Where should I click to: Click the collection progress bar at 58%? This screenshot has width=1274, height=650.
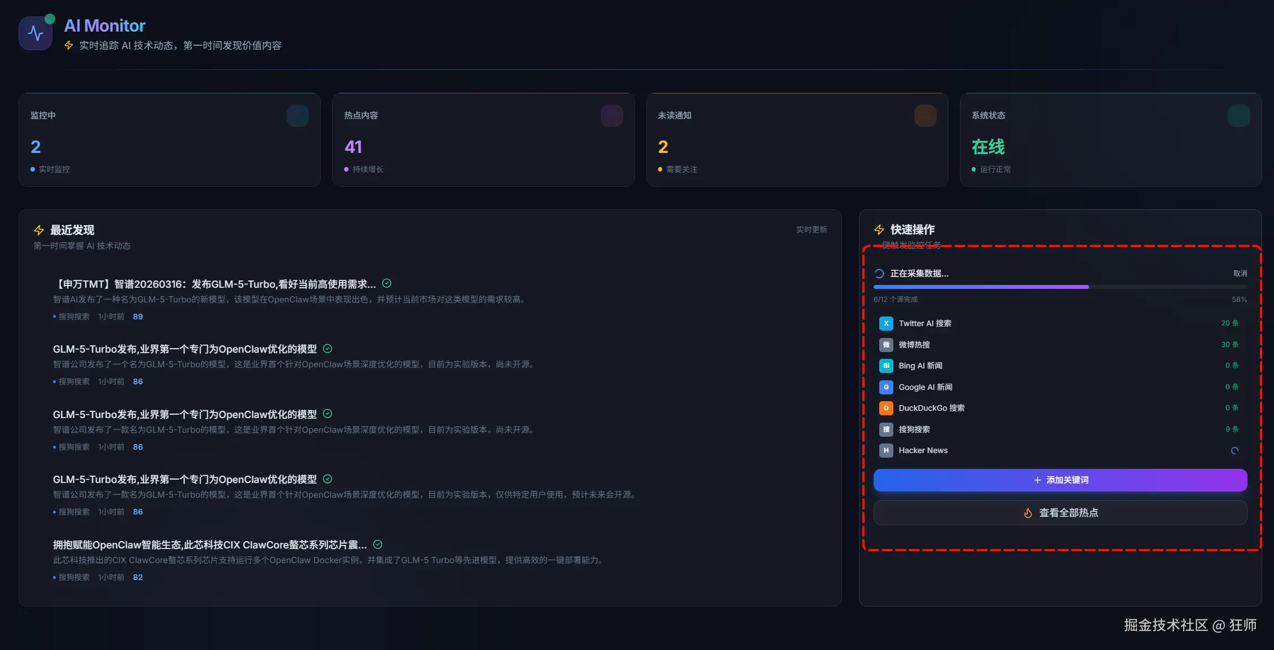(1060, 287)
